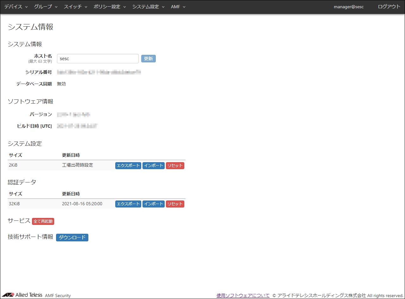Expand the AMF dropdown menu

coord(178,7)
